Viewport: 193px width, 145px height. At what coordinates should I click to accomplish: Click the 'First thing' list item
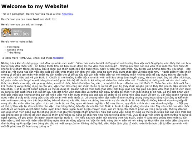[x=13, y=47]
